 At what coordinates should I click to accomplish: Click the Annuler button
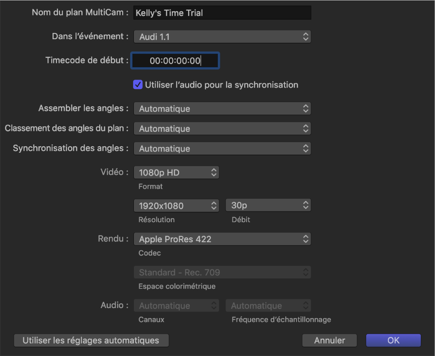tap(329, 340)
